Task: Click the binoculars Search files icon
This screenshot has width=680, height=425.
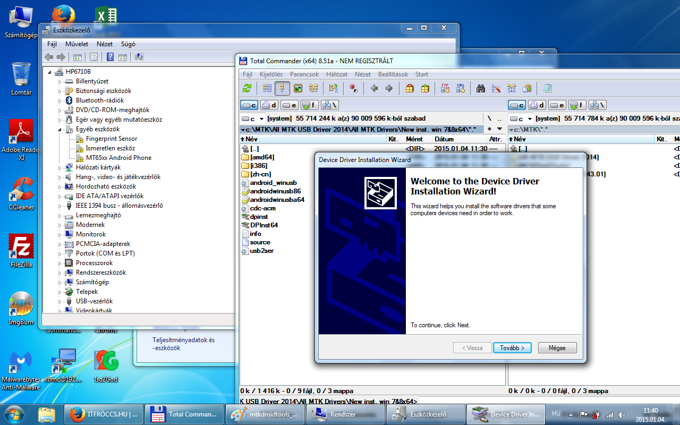Action: [481, 89]
